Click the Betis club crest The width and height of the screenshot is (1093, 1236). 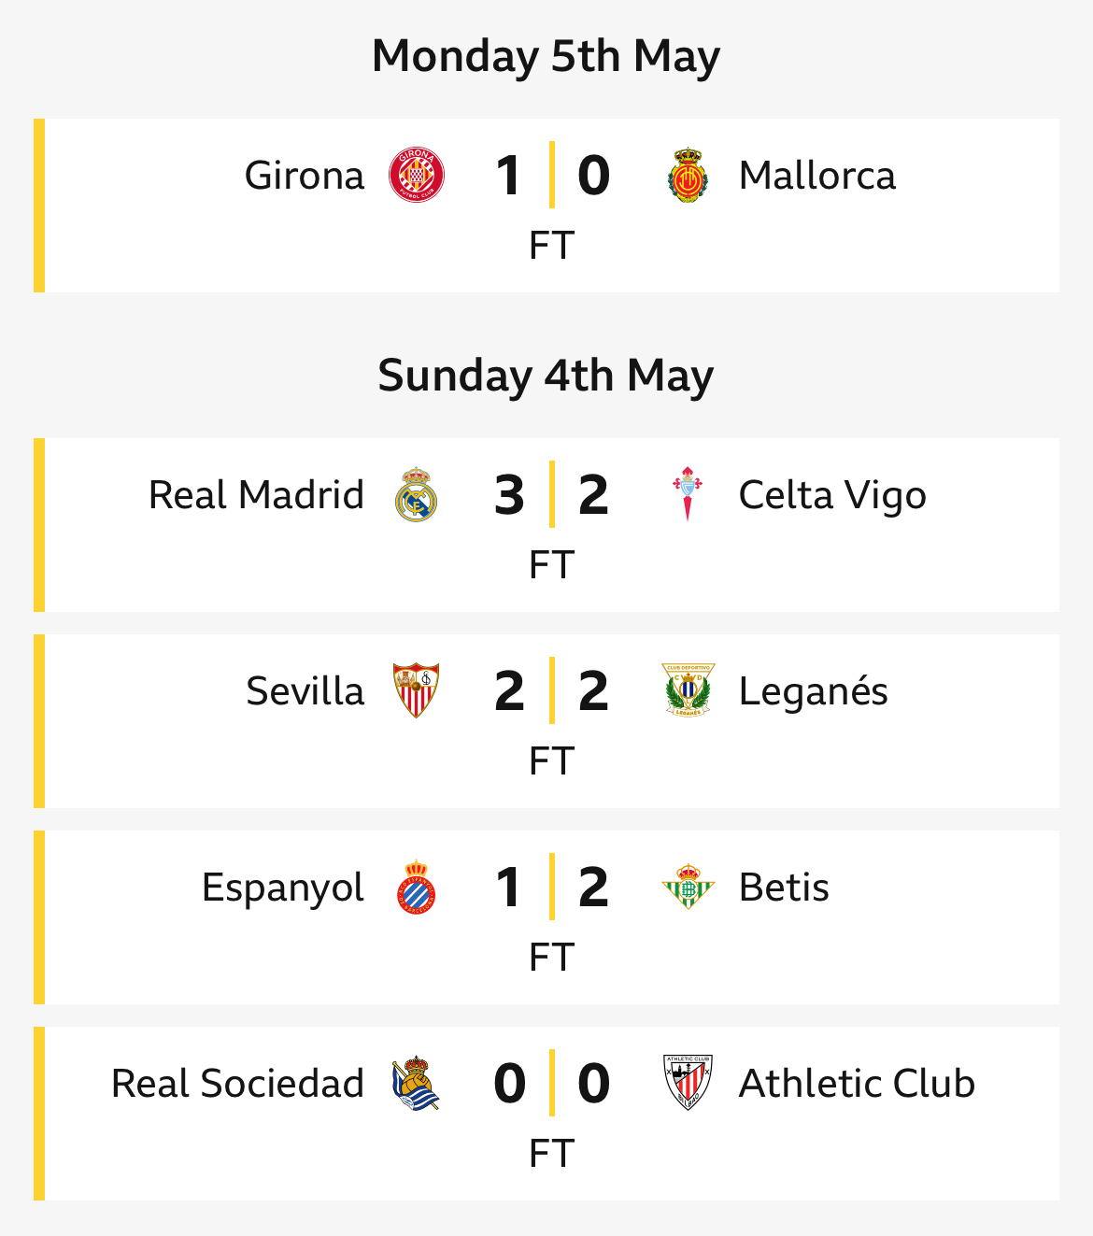pyautogui.click(x=688, y=887)
